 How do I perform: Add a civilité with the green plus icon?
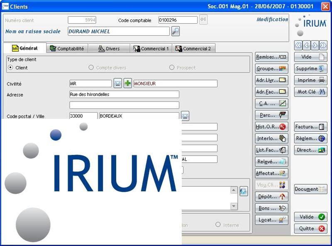127,83
